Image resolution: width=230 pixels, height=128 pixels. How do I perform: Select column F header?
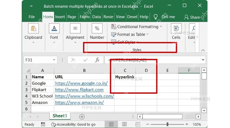(x=189, y=71)
